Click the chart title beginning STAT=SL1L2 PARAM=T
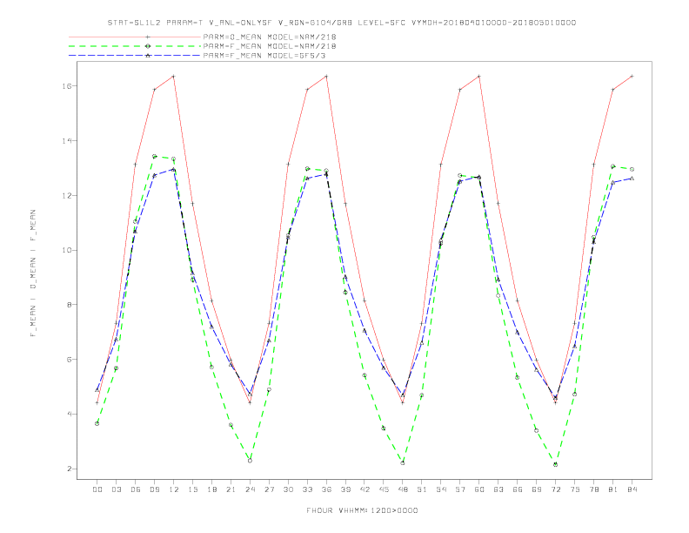Viewport: 689px width, 533px height. tap(341, 23)
